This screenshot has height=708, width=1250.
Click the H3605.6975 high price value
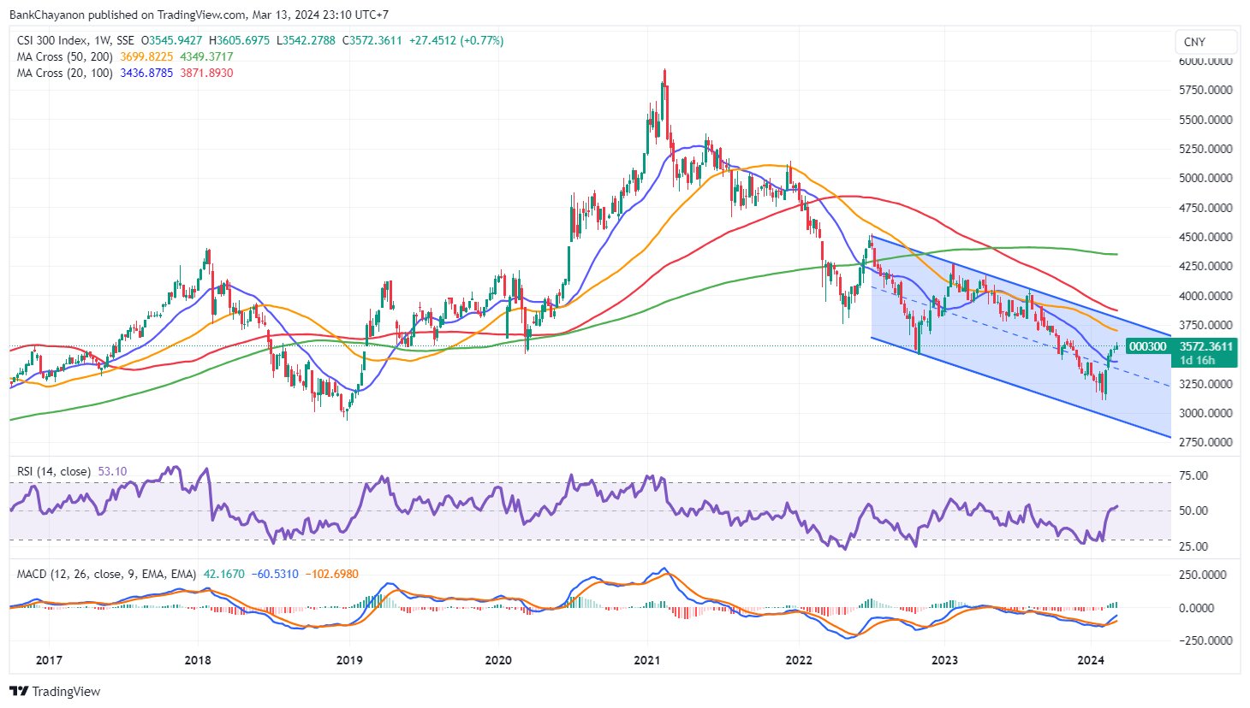point(239,40)
